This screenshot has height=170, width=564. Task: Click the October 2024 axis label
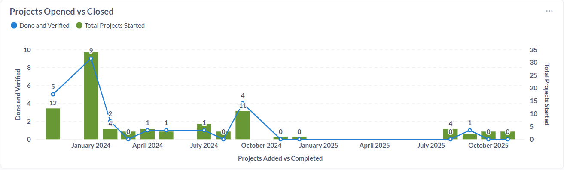point(261,146)
